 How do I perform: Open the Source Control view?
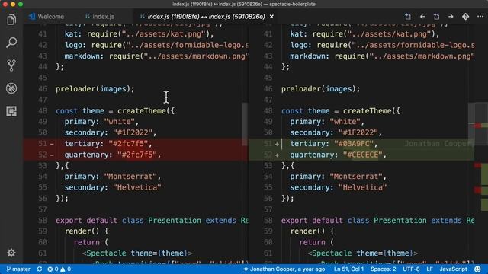point(11,65)
